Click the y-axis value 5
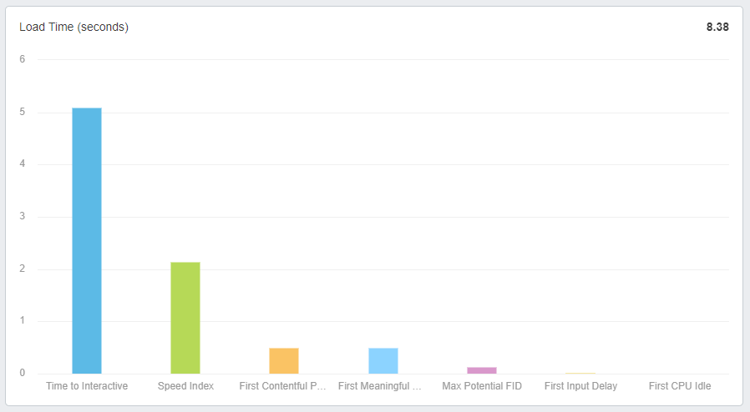 tap(23, 112)
